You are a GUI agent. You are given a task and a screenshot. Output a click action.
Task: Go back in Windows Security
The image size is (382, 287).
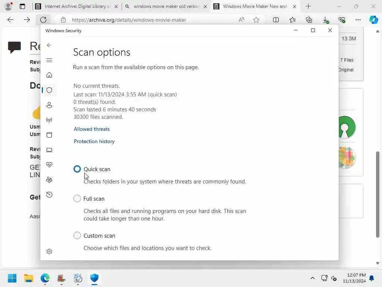tap(49, 45)
